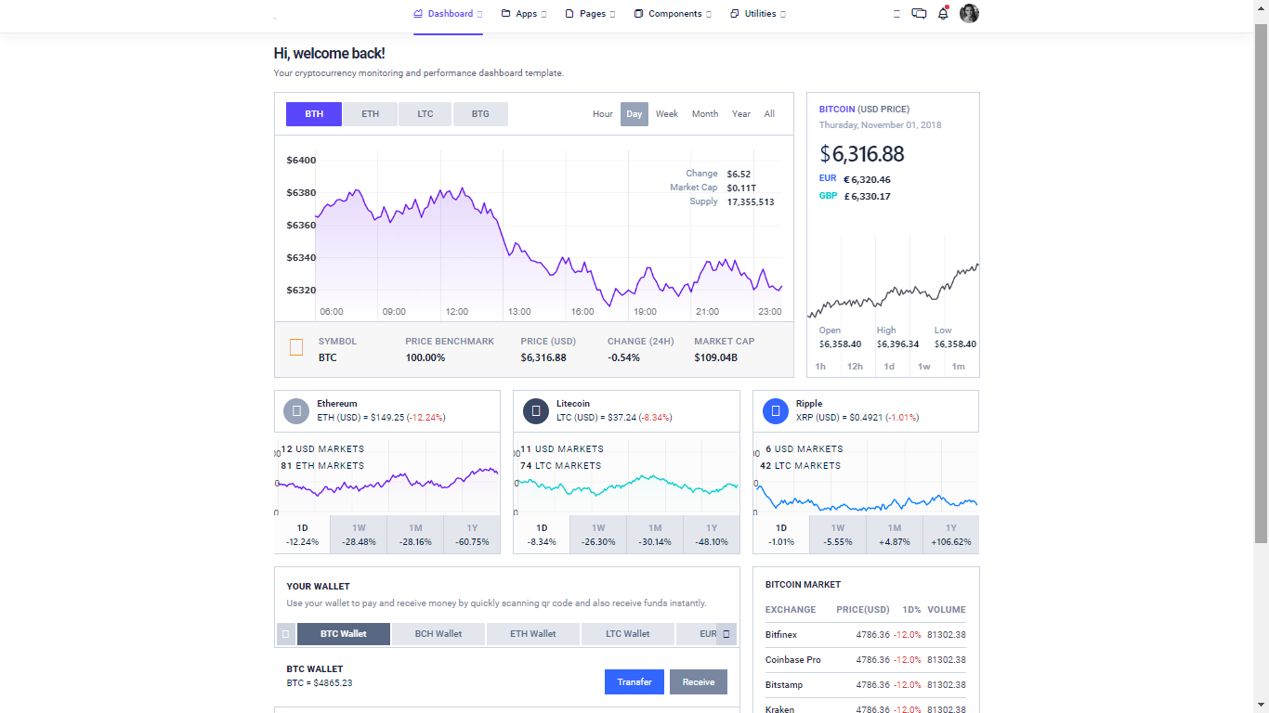This screenshot has height=713, width=1269.
Task: Select the BTG coin chart button
Action: coord(480,114)
